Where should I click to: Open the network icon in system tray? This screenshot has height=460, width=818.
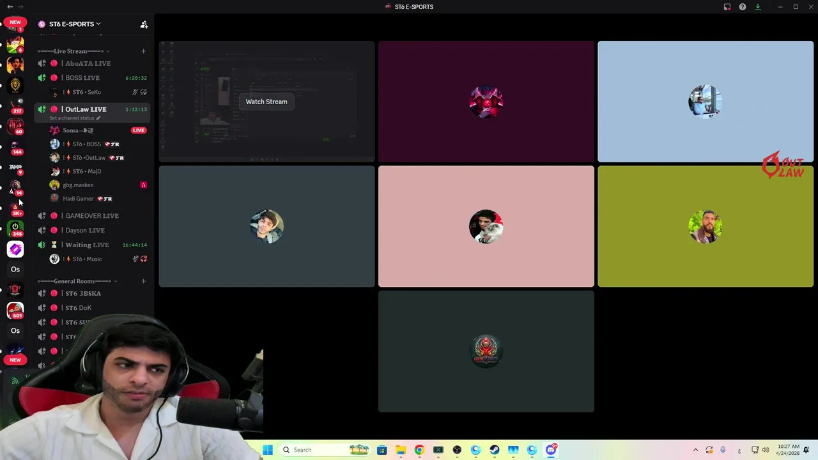click(755, 450)
